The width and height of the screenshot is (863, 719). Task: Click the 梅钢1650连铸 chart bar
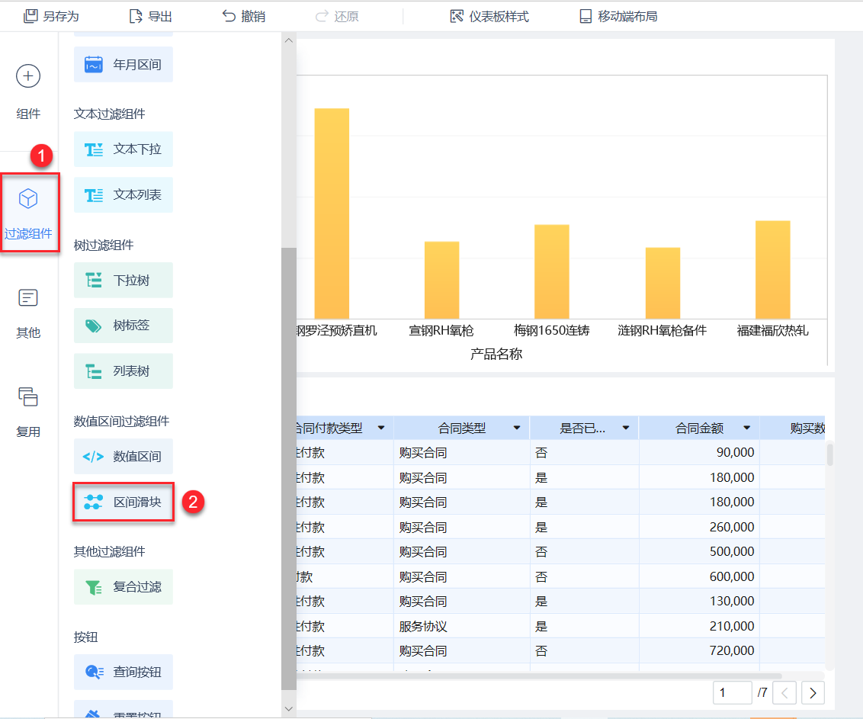pyautogui.click(x=551, y=272)
